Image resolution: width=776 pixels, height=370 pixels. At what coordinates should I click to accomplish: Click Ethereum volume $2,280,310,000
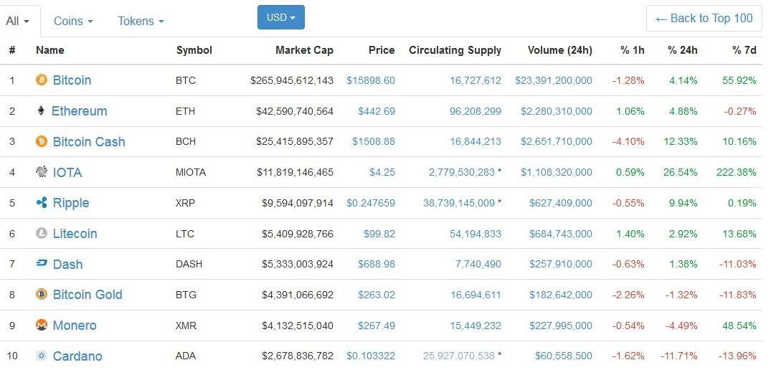pyautogui.click(x=557, y=111)
